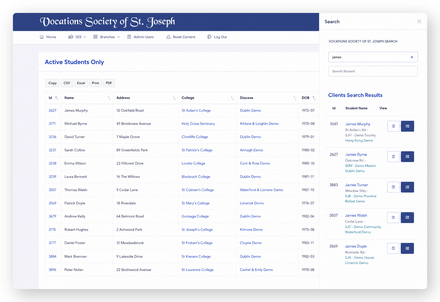Open Hong Kong Demo link

click(x=359, y=140)
